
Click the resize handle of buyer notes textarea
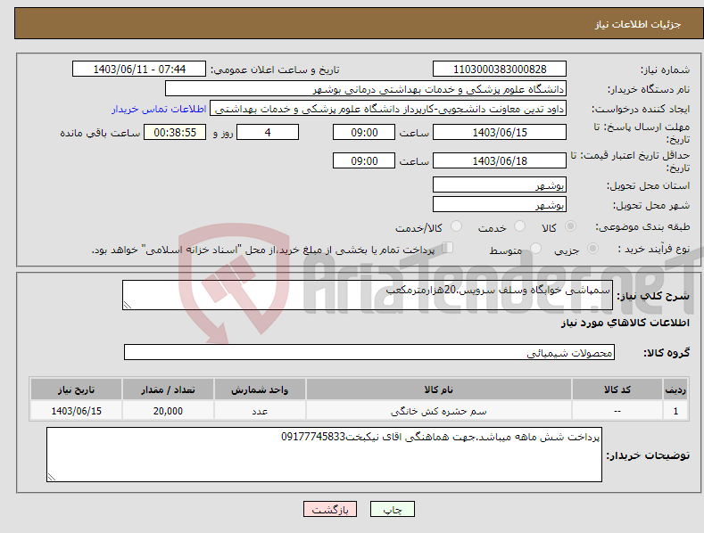pyautogui.click(x=52, y=477)
